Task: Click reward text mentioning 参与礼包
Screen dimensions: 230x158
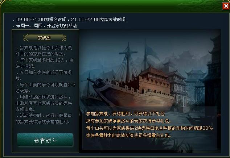Action: click(129, 121)
